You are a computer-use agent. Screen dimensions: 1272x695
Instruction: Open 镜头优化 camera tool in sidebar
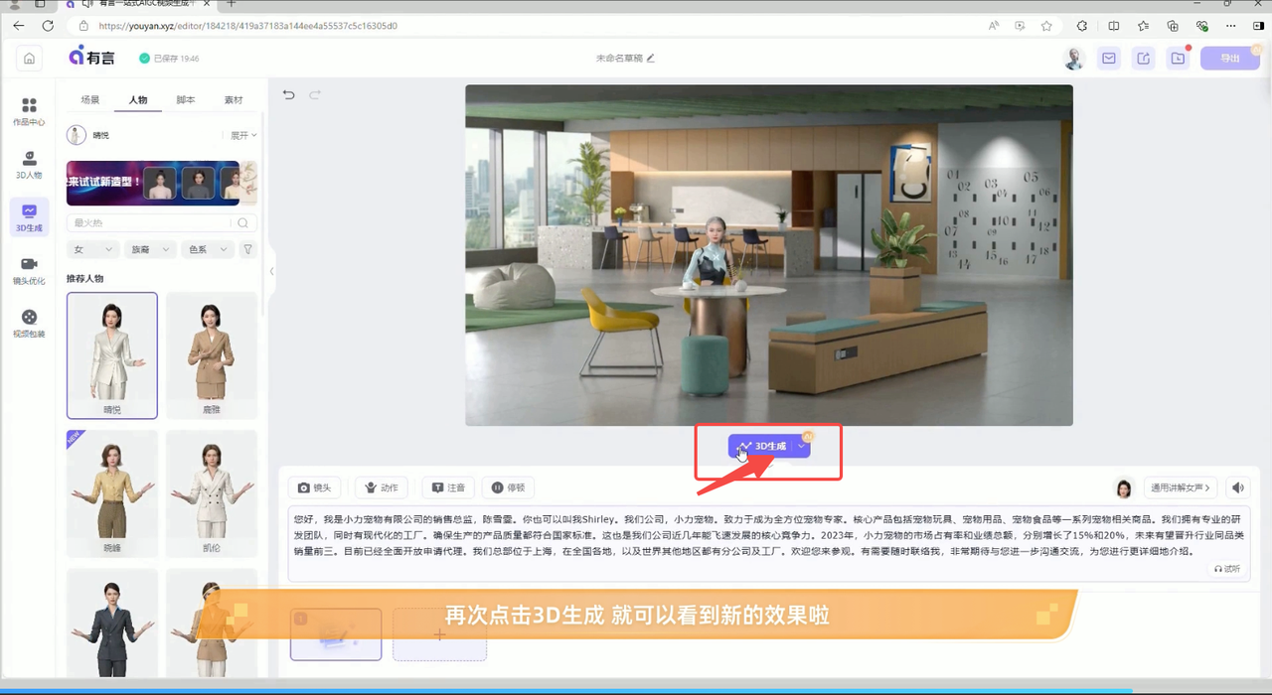point(29,270)
